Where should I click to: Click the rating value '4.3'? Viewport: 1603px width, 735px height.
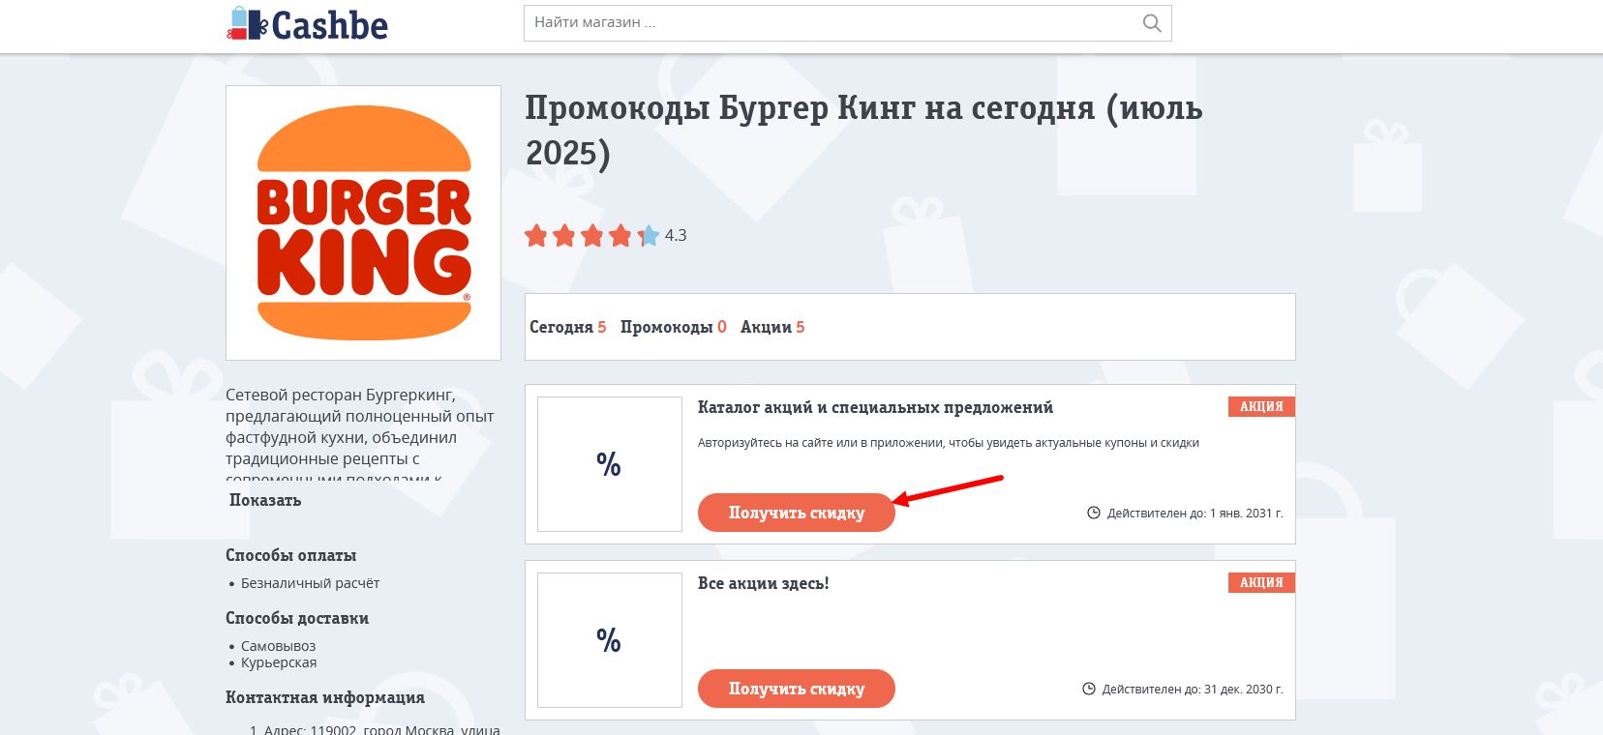coord(676,235)
